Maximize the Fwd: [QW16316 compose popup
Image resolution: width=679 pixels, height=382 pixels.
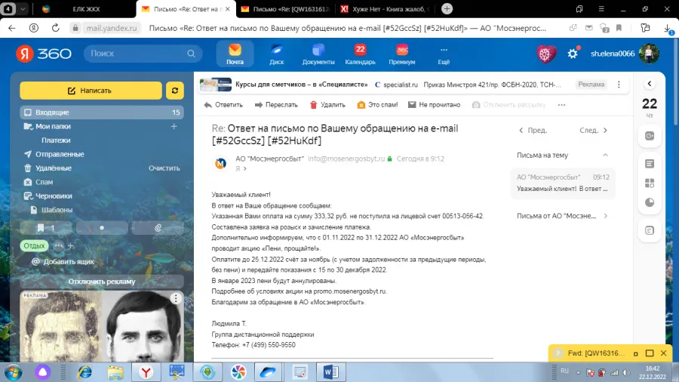tap(650, 353)
